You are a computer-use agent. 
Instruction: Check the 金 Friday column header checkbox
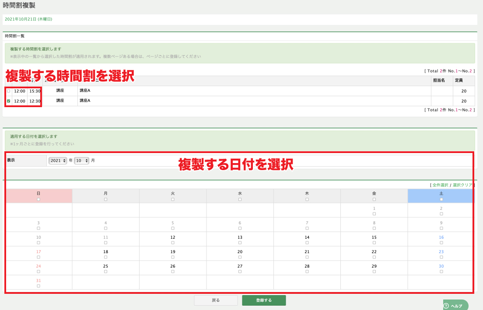[x=374, y=199]
